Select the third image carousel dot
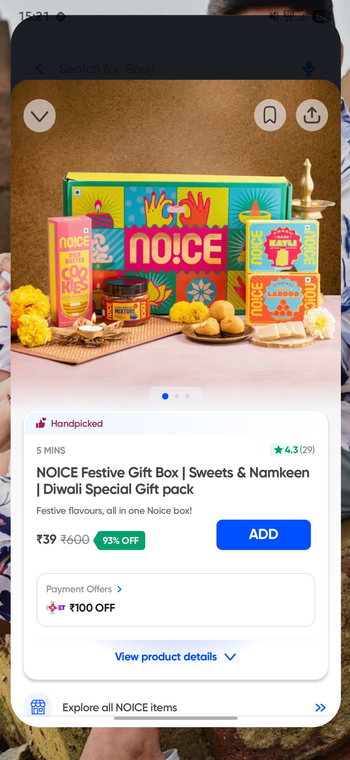This screenshot has width=350, height=760. pyautogui.click(x=187, y=396)
